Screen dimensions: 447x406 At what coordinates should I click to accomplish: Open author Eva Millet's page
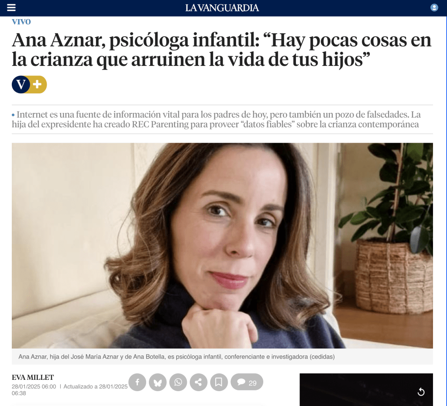(33, 378)
